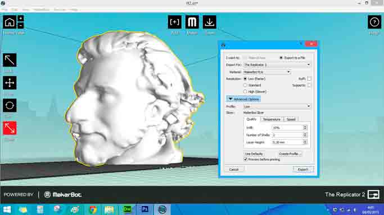Click the Replicator 2 printer status icon
Viewport: 384px width, 215px height.
point(373,194)
